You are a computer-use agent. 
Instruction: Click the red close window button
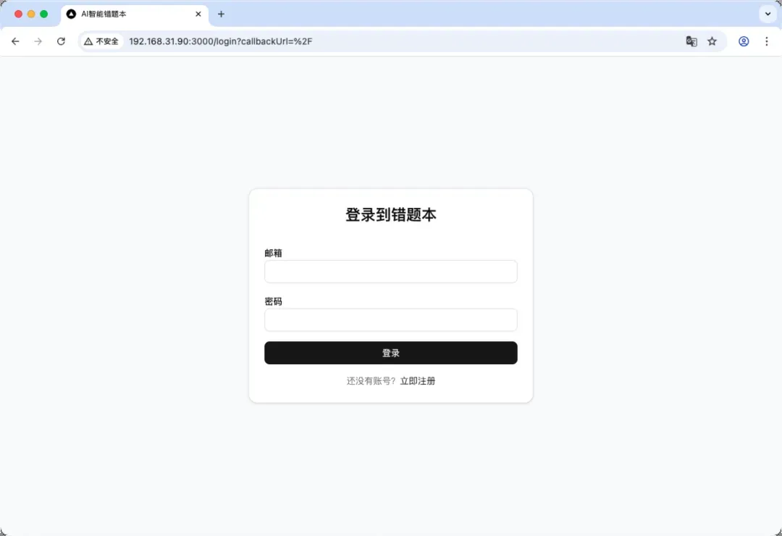click(x=18, y=14)
